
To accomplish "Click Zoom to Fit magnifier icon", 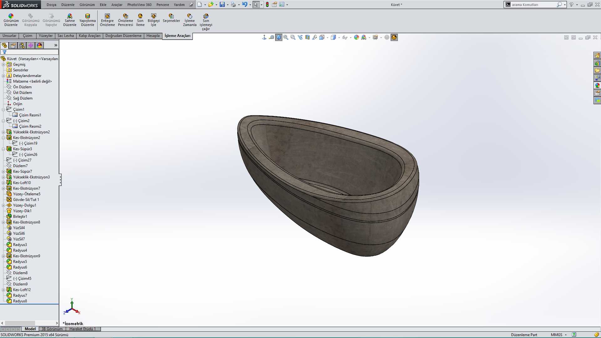I will (286, 37).
